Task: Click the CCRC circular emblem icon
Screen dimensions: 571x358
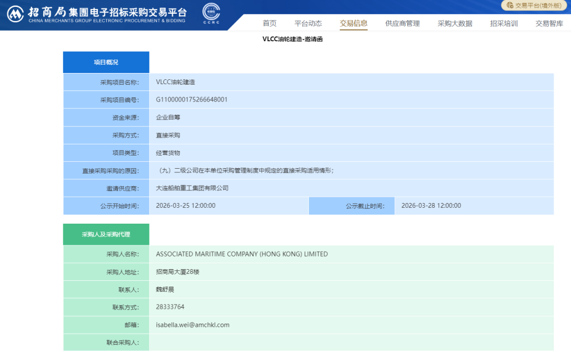Action: [211, 13]
